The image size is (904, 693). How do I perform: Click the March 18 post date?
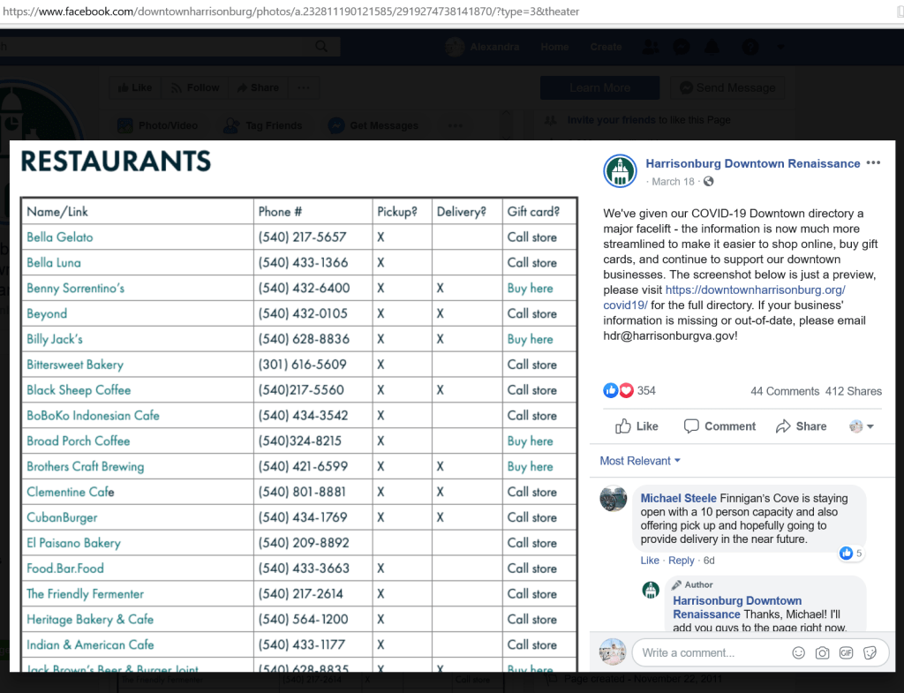673,182
